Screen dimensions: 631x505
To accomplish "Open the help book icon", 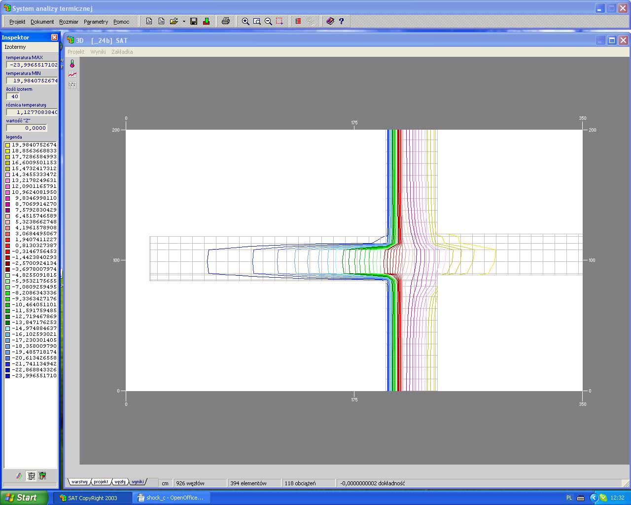I will pos(330,21).
